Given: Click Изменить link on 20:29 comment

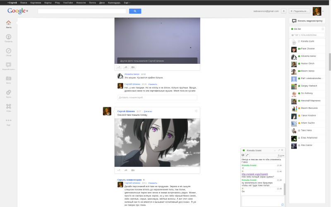Looking at the screenshot, I should 153,84.
